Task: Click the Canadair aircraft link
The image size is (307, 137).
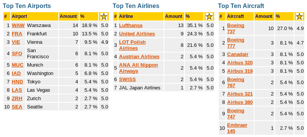Action: 238,54
